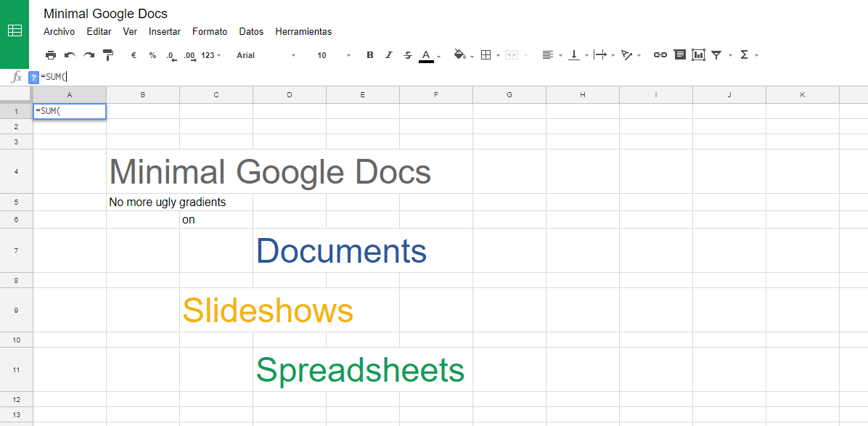Click the Redo icon

89,54
